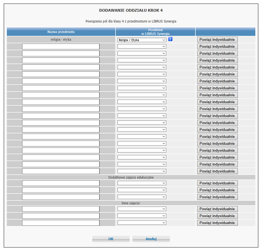Viewport: 263px width, 252px height.
Task: Expand the dropdown directly below Religia / Etyka
Action: (x=142, y=47)
